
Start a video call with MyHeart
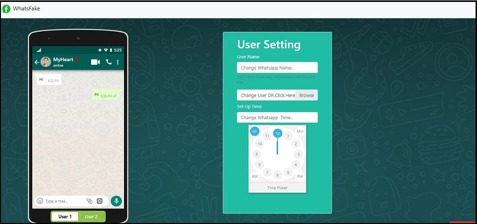(x=95, y=62)
